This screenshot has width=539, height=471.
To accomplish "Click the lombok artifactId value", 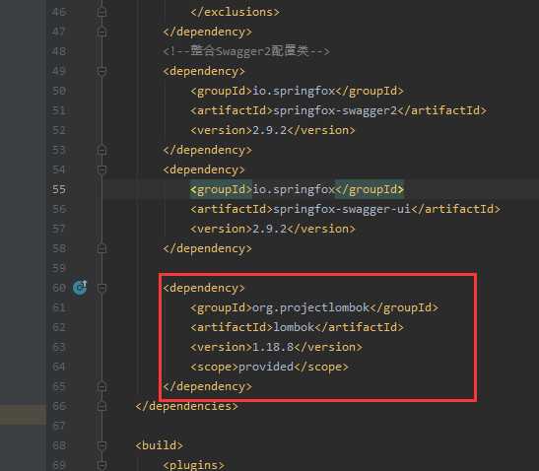I will pos(294,327).
